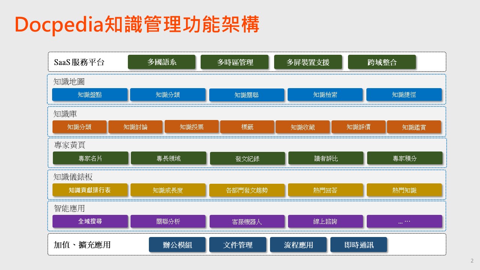This screenshot has height=270, width=480.
Task: Click the 知識關聯 box
Action: click(246, 95)
